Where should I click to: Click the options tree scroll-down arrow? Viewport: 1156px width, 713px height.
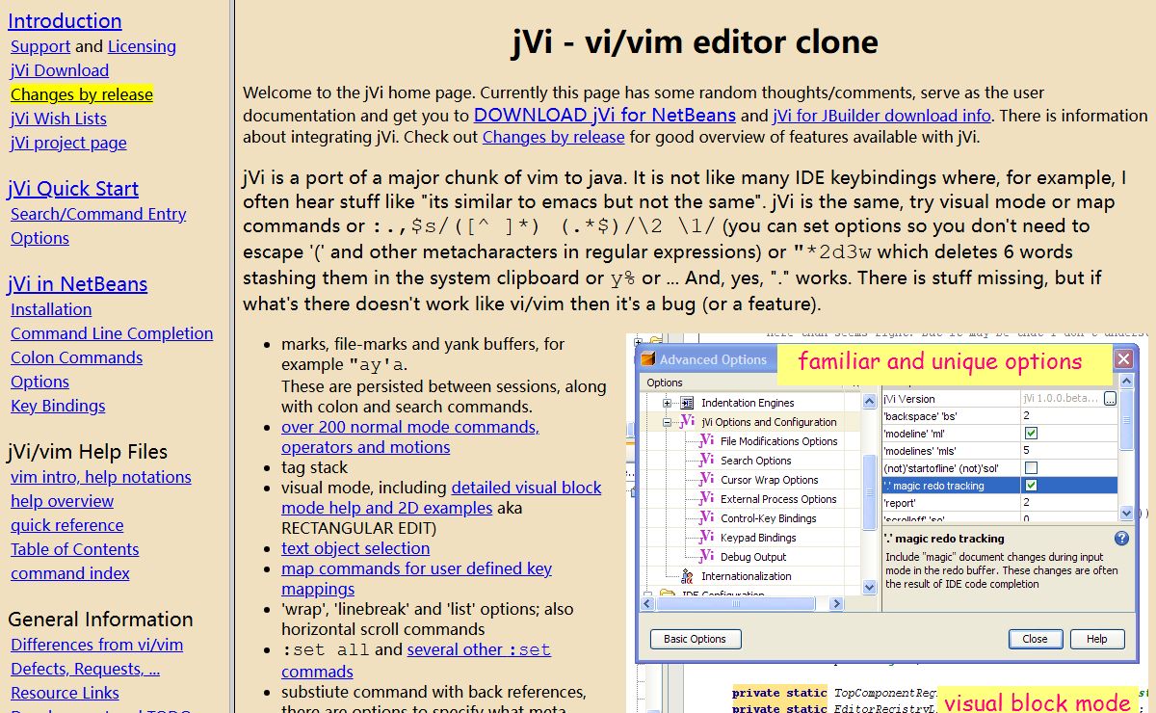870,586
